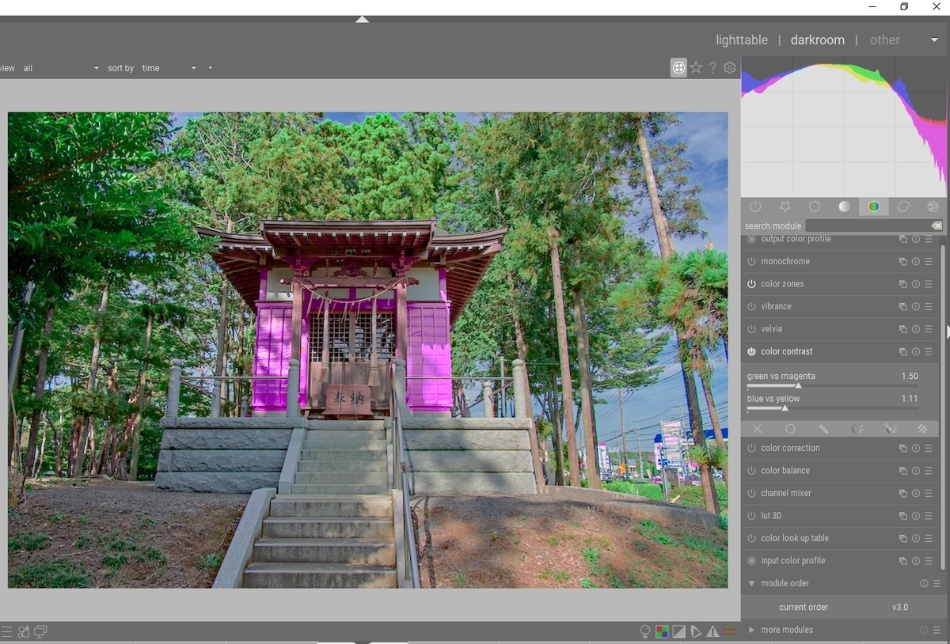Show favorite modules group (star tab)
Viewport: 950px width, 644px height.
pyautogui.click(x=785, y=206)
